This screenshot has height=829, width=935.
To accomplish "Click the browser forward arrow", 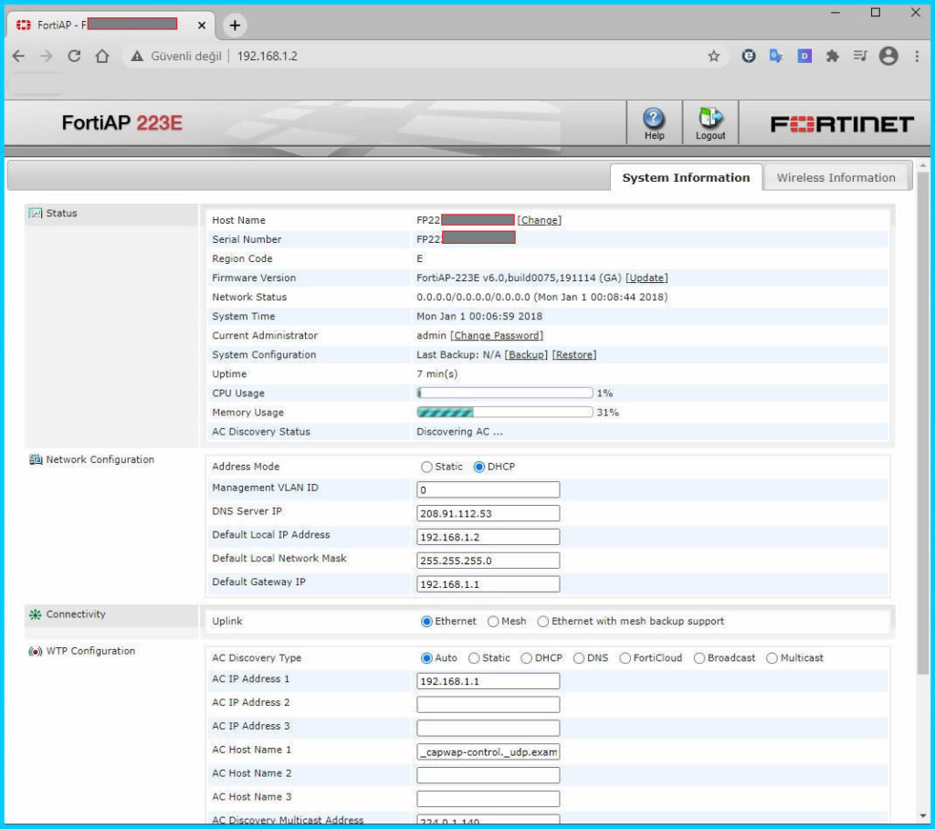I will tap(47, 56).
